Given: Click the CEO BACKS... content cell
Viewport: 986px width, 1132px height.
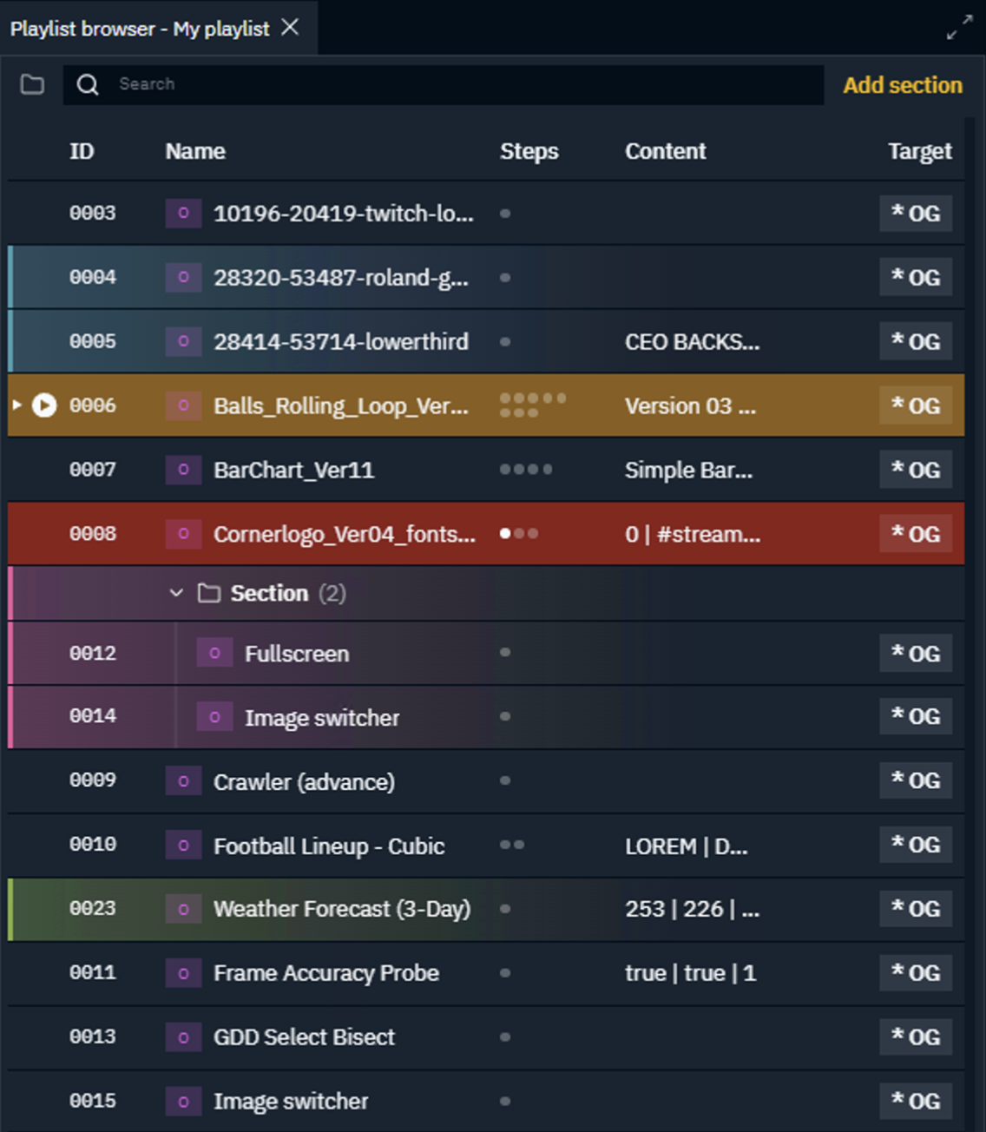Looking at the screenshot, I should [x=693, y=342].
